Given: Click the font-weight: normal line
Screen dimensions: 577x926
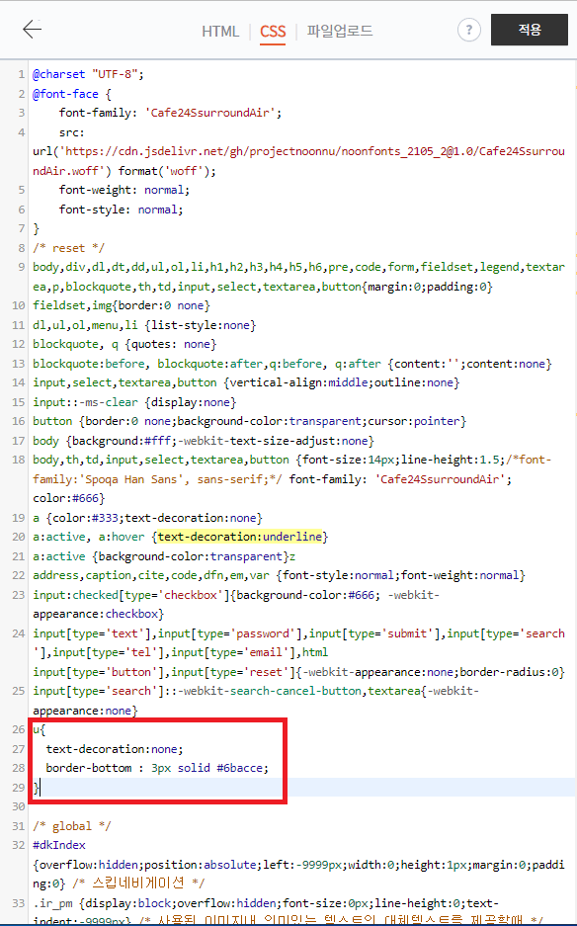Looking at the screenshot, I should (x=124, y=190).
